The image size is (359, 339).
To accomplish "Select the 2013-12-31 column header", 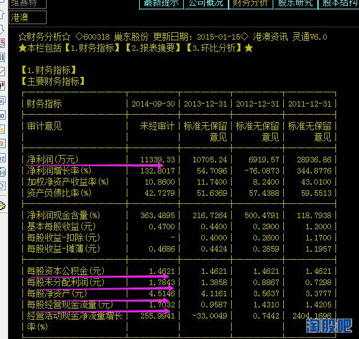I will 206,104.
